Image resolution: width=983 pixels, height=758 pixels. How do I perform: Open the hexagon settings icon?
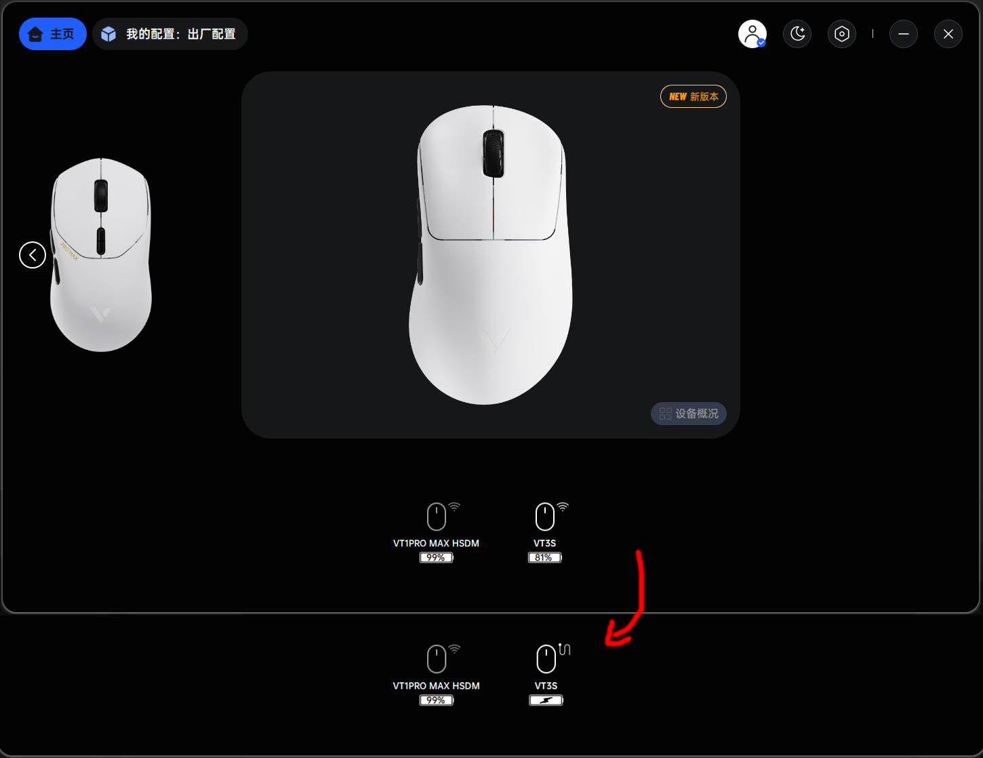[842, 34]
